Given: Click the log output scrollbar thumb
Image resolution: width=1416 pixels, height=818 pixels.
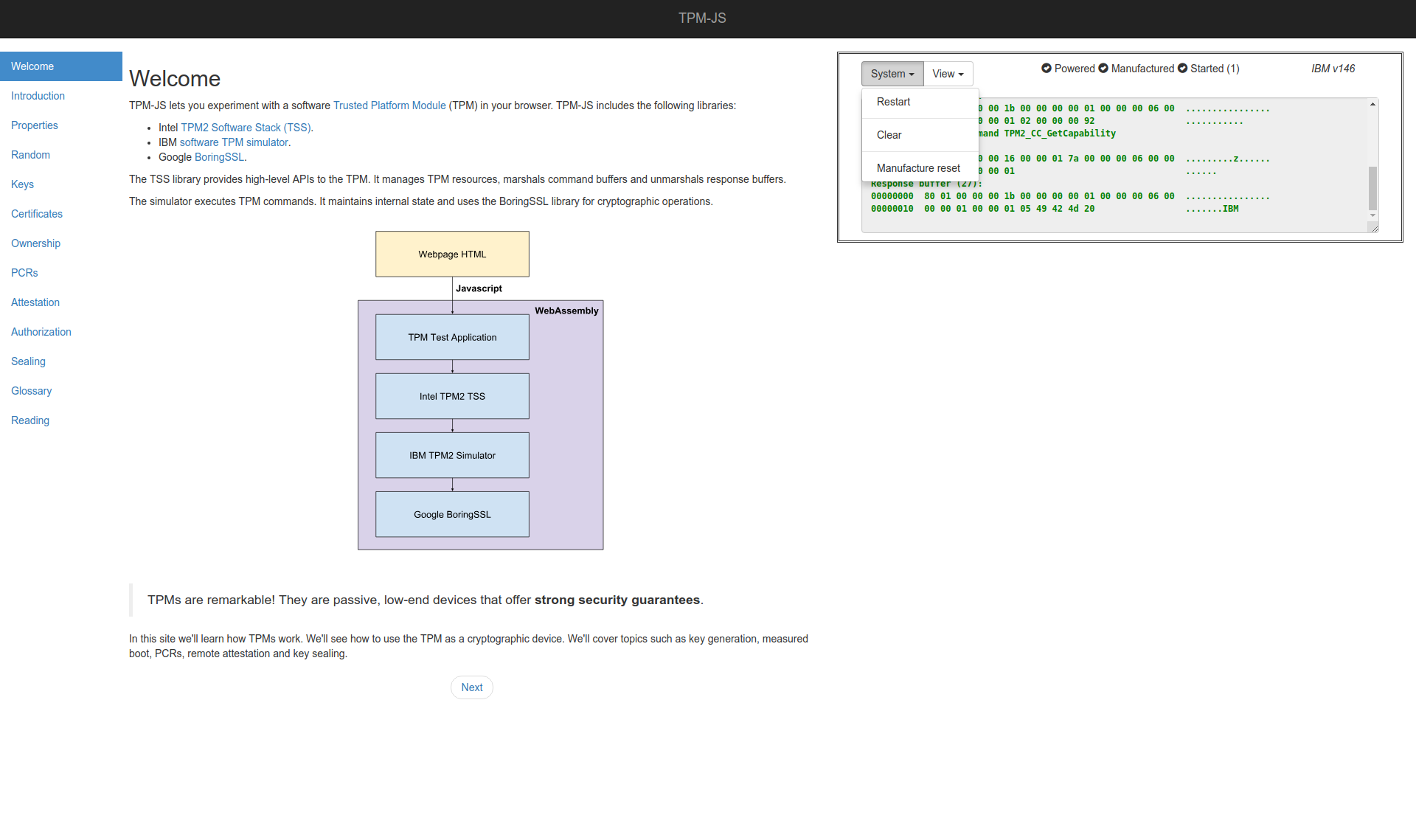Looking at the screenshot, I should [1372, 188].
